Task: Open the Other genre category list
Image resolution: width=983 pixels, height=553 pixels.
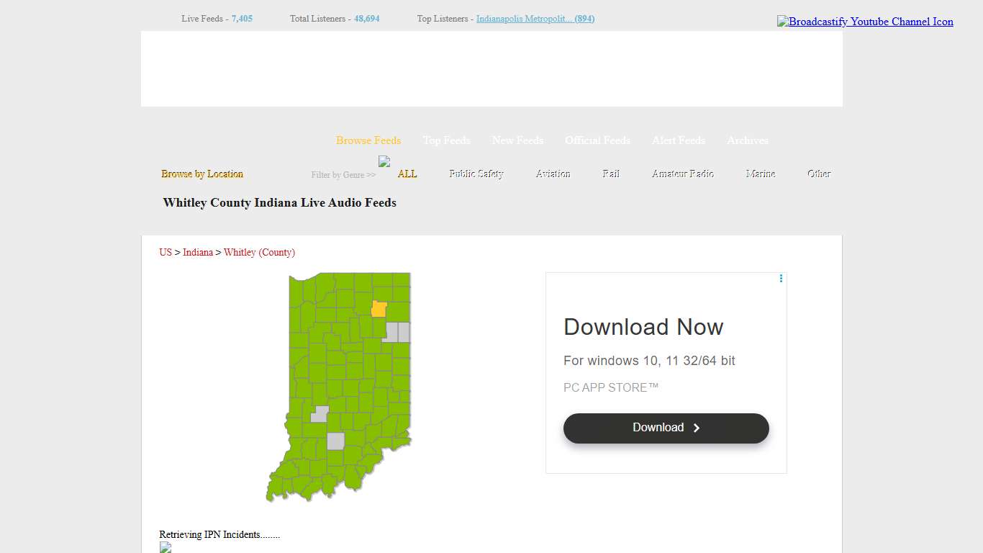Action: [x=818, y=173]
